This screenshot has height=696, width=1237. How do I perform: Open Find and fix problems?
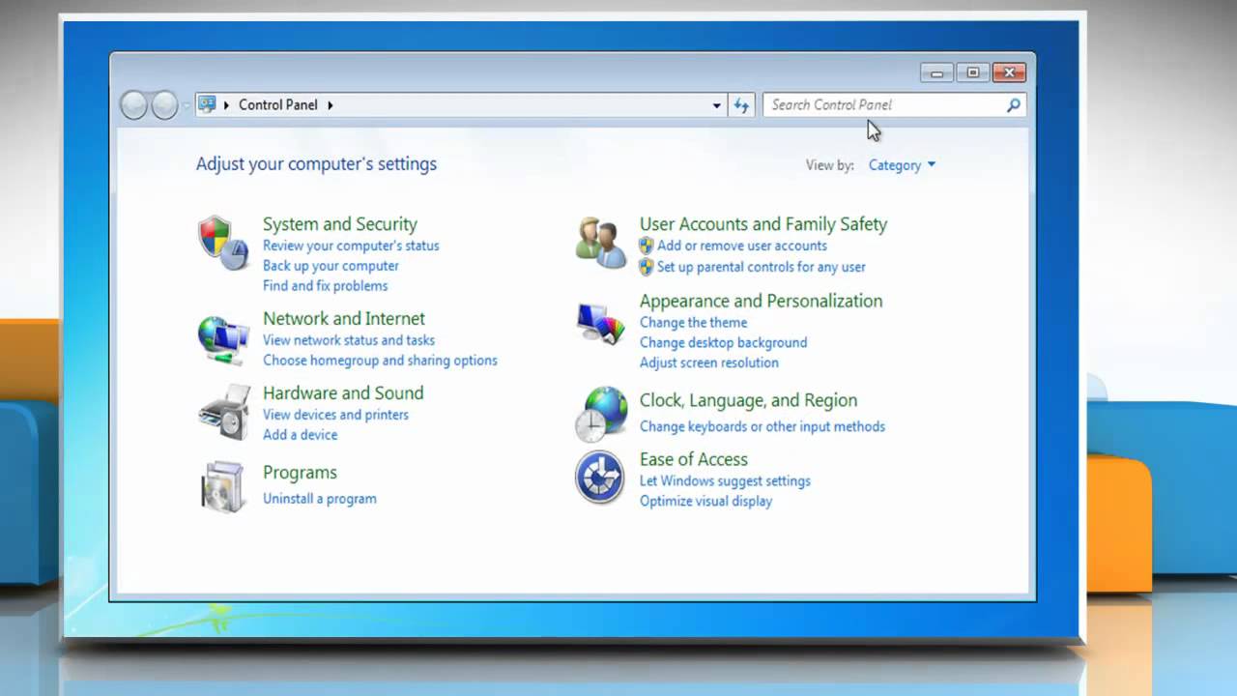(325, 286)
